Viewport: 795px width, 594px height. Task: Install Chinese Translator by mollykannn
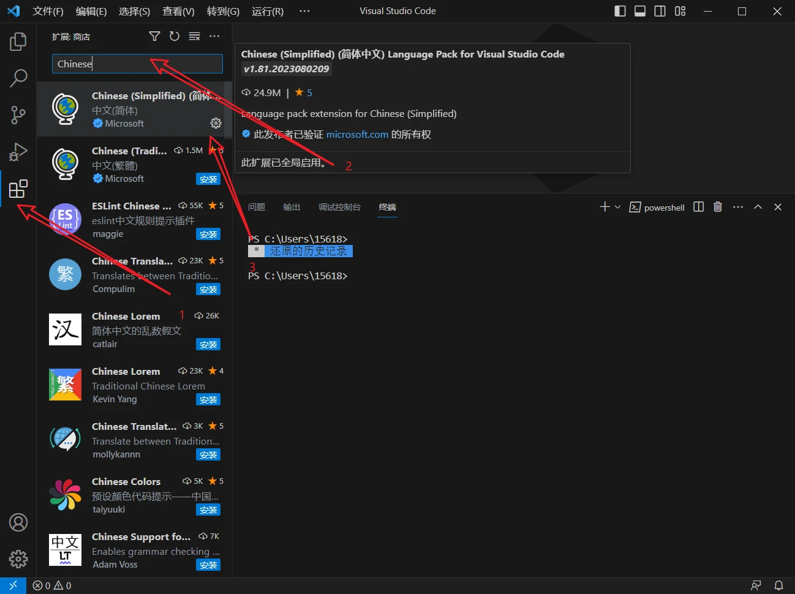208,454
